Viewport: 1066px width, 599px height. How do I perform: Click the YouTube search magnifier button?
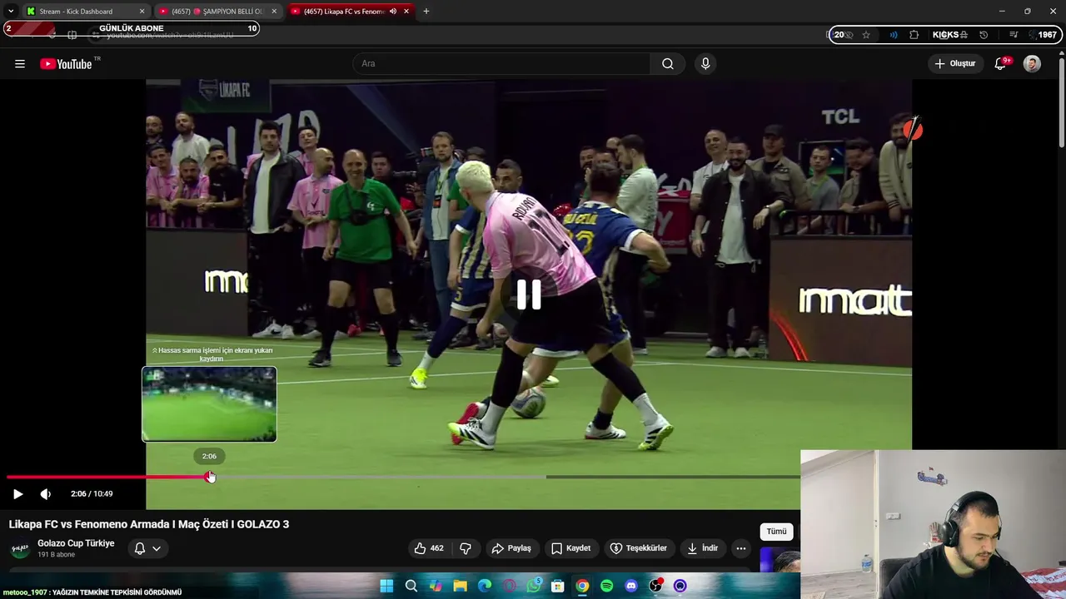click(x=667, y=63)
